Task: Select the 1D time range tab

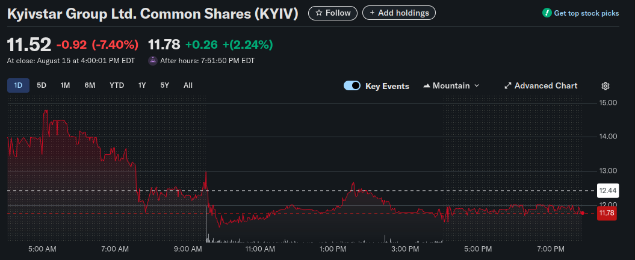Action: pos(18,85)
